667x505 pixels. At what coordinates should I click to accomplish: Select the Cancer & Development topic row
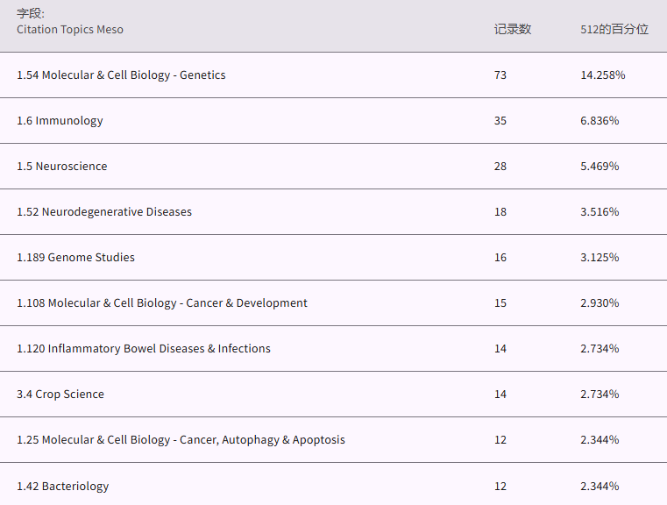click(x=162, y=303)
